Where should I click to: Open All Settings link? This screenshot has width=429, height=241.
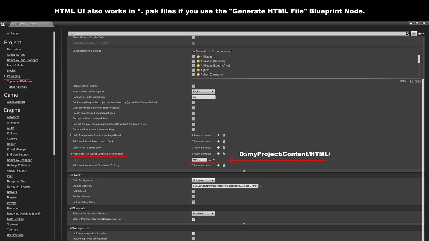click(14, 33)
